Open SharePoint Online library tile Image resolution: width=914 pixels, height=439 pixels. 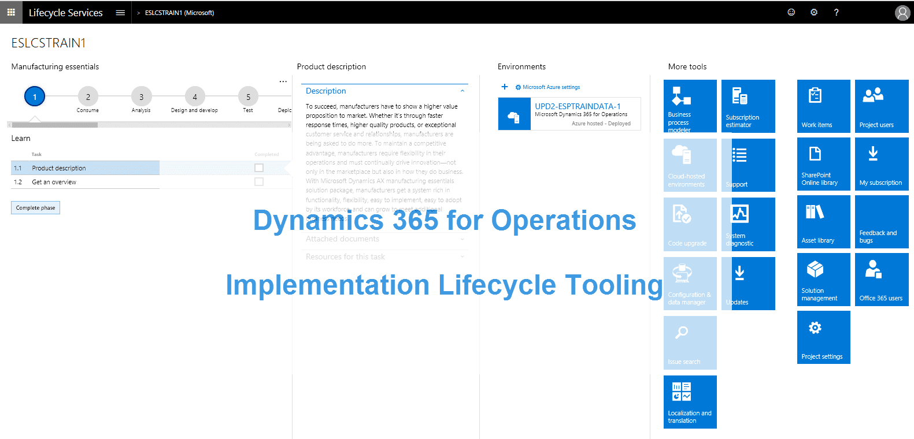click(x=824, y=164)
